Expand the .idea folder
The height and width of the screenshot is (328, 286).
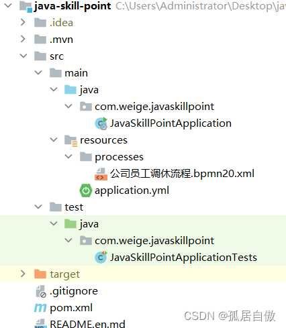(23, 22)
